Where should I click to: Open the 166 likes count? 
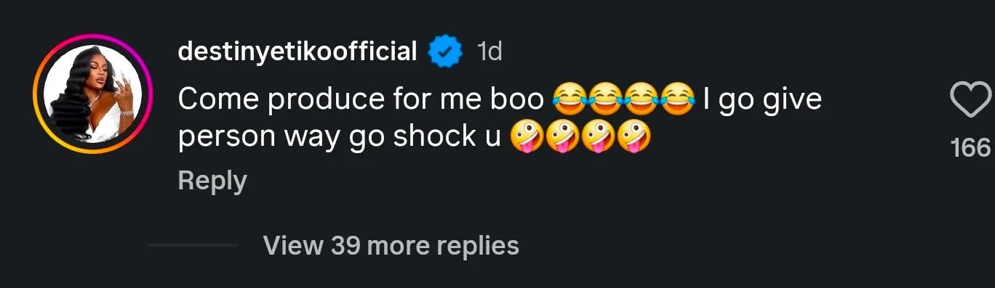click(x=971, y=148)
